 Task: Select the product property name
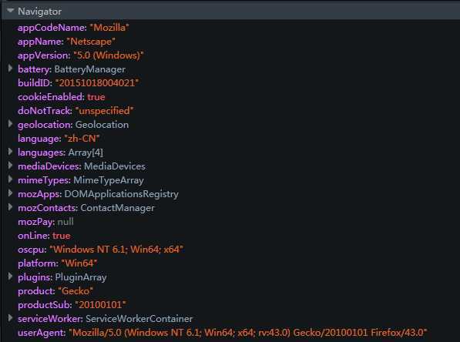pos(36,291)
